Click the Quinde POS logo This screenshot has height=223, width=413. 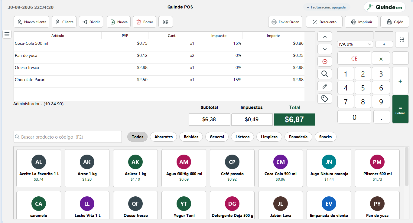click(385, 7)
